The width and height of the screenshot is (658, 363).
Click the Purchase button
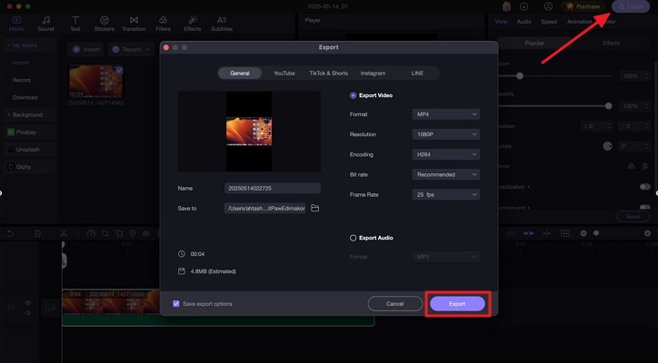(583, 6)
